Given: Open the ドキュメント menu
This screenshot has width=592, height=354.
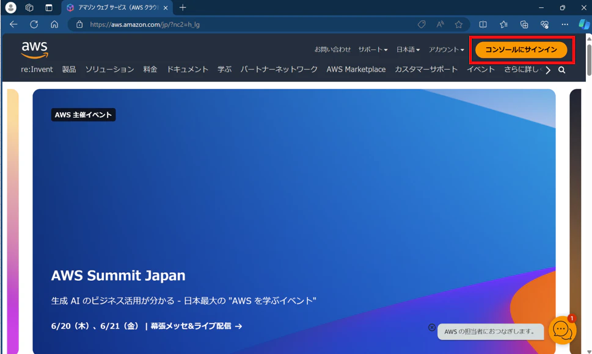Looking at the screenshot, I should (188, 70).
